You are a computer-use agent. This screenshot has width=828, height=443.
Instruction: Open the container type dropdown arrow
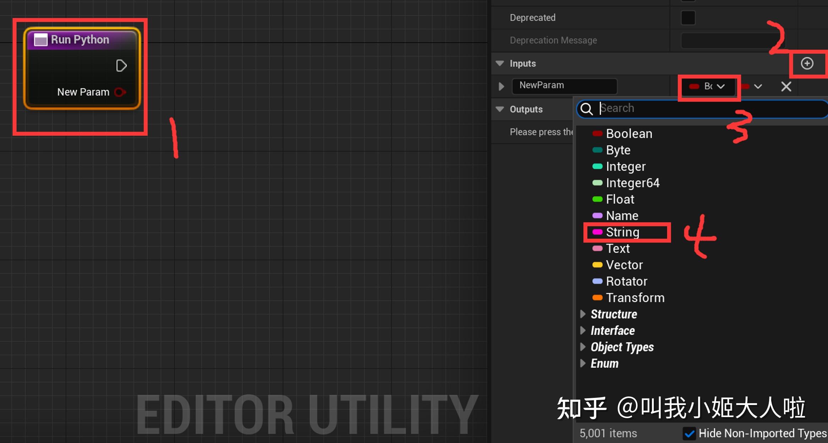coord(758,86)
